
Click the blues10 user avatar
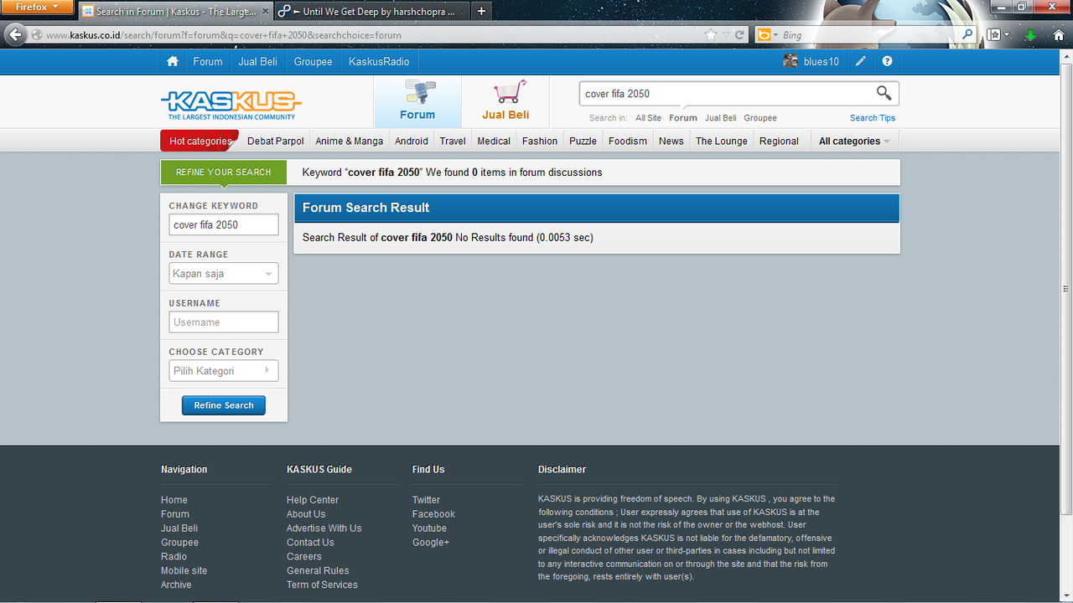tap(790, 61)
